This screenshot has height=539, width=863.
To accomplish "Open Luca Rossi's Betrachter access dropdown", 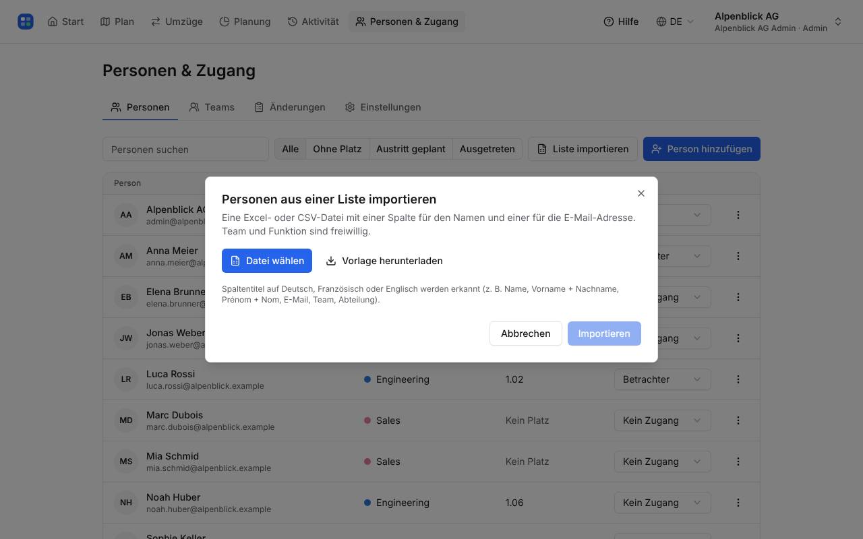I will [662, 379].
